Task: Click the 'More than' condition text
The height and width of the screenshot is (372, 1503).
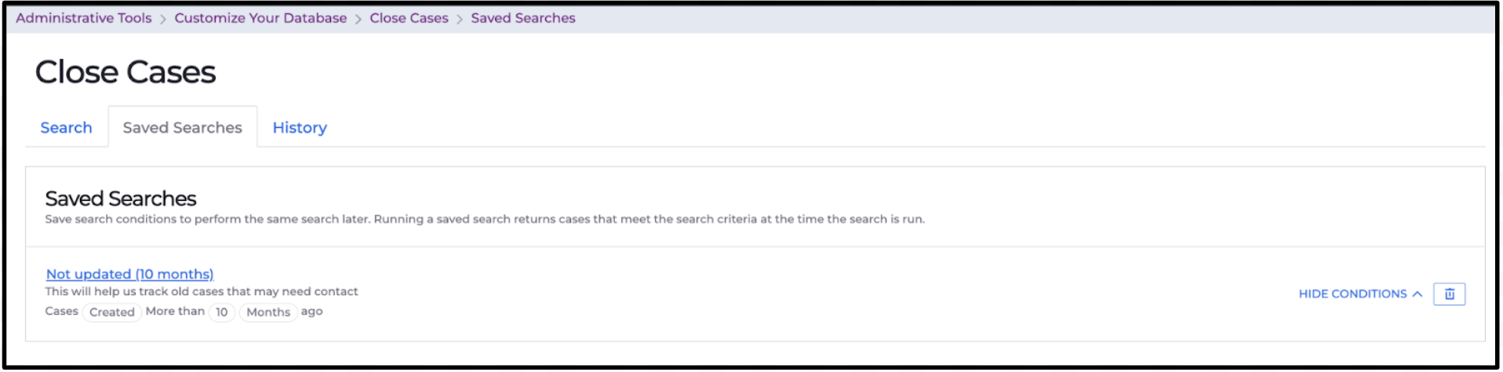Action: coord(175,312)
